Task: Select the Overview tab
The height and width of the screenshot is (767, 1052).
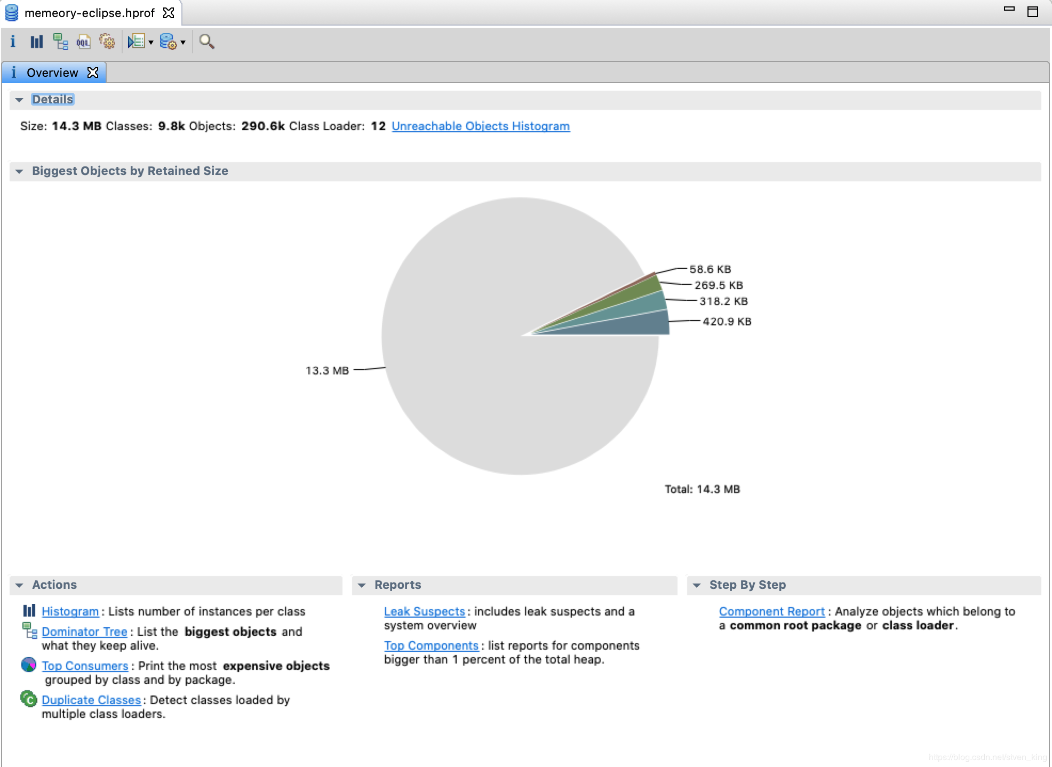Action: [x=52, y=73]
